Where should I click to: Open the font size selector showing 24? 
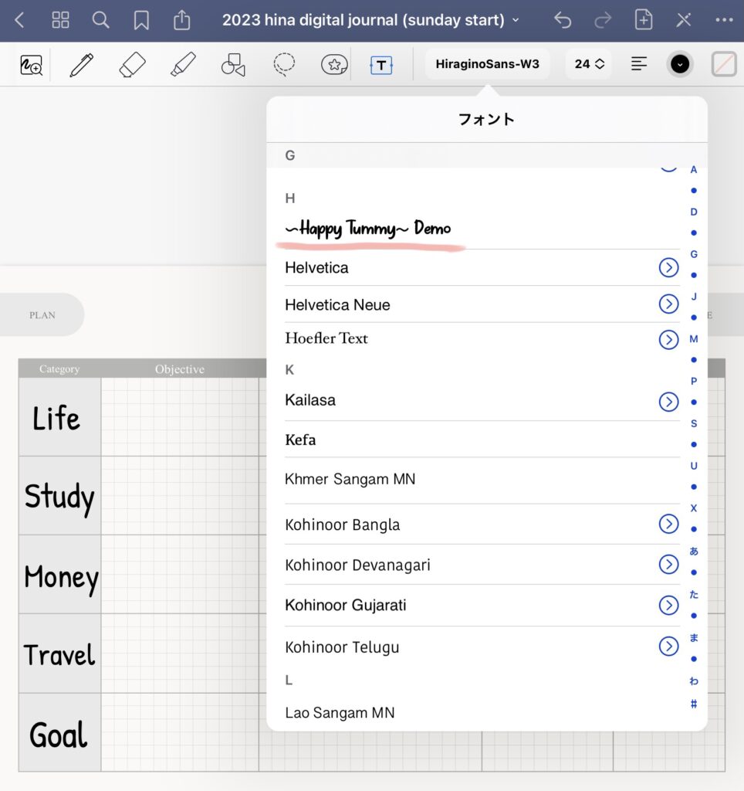pyautogui.click(x=588, y=64)
